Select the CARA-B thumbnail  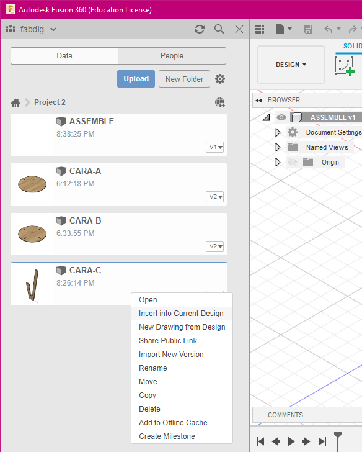(32, 234)
